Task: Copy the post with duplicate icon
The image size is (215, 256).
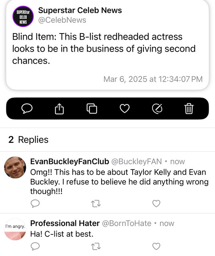Action: tap(92, 108)
